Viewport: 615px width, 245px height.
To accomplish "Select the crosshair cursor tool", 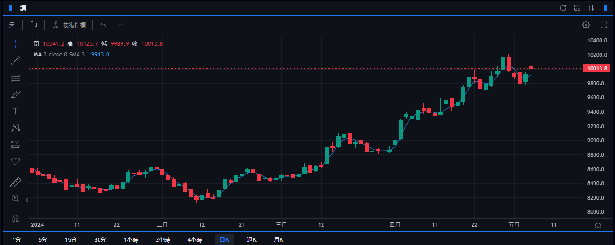I will [15, 44].
